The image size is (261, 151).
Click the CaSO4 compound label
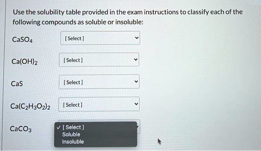point(22,40)
